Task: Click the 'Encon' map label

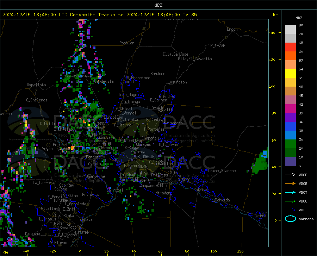Action: coord(232,29)
